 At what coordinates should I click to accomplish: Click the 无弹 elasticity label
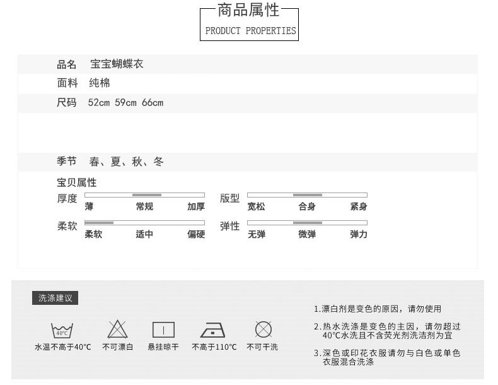click(257, 234)
